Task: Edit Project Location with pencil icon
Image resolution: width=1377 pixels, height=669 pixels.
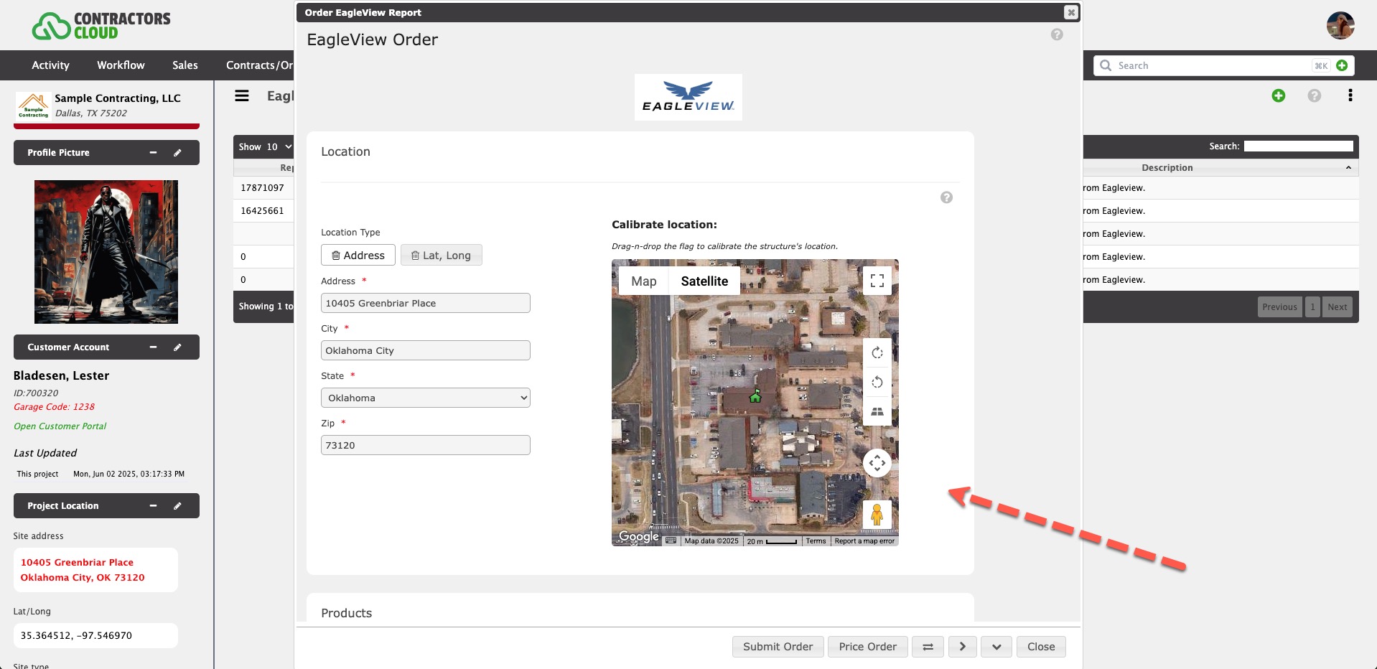Action: click(177, 506)
